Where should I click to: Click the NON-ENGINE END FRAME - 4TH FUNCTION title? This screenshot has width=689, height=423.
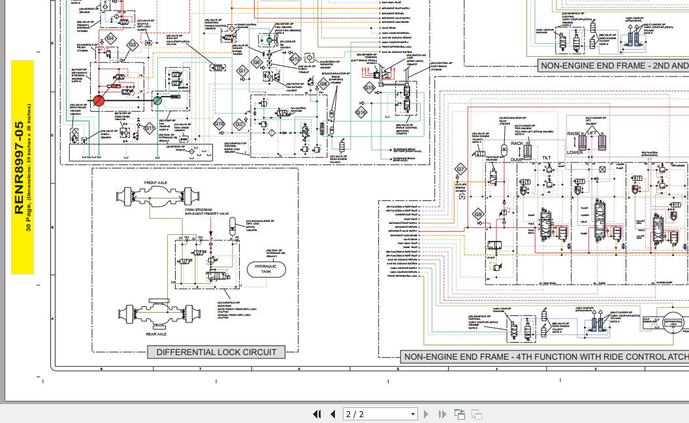(545, 356)
